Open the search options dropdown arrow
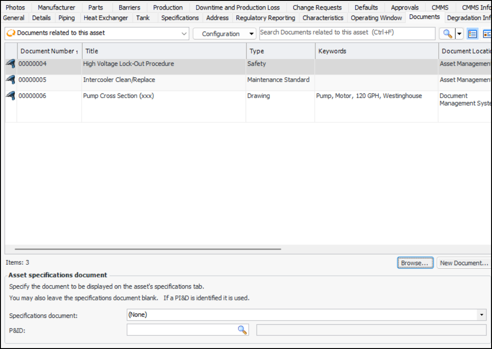This screenshot has height=349, width=492. (x=459, y=34)
